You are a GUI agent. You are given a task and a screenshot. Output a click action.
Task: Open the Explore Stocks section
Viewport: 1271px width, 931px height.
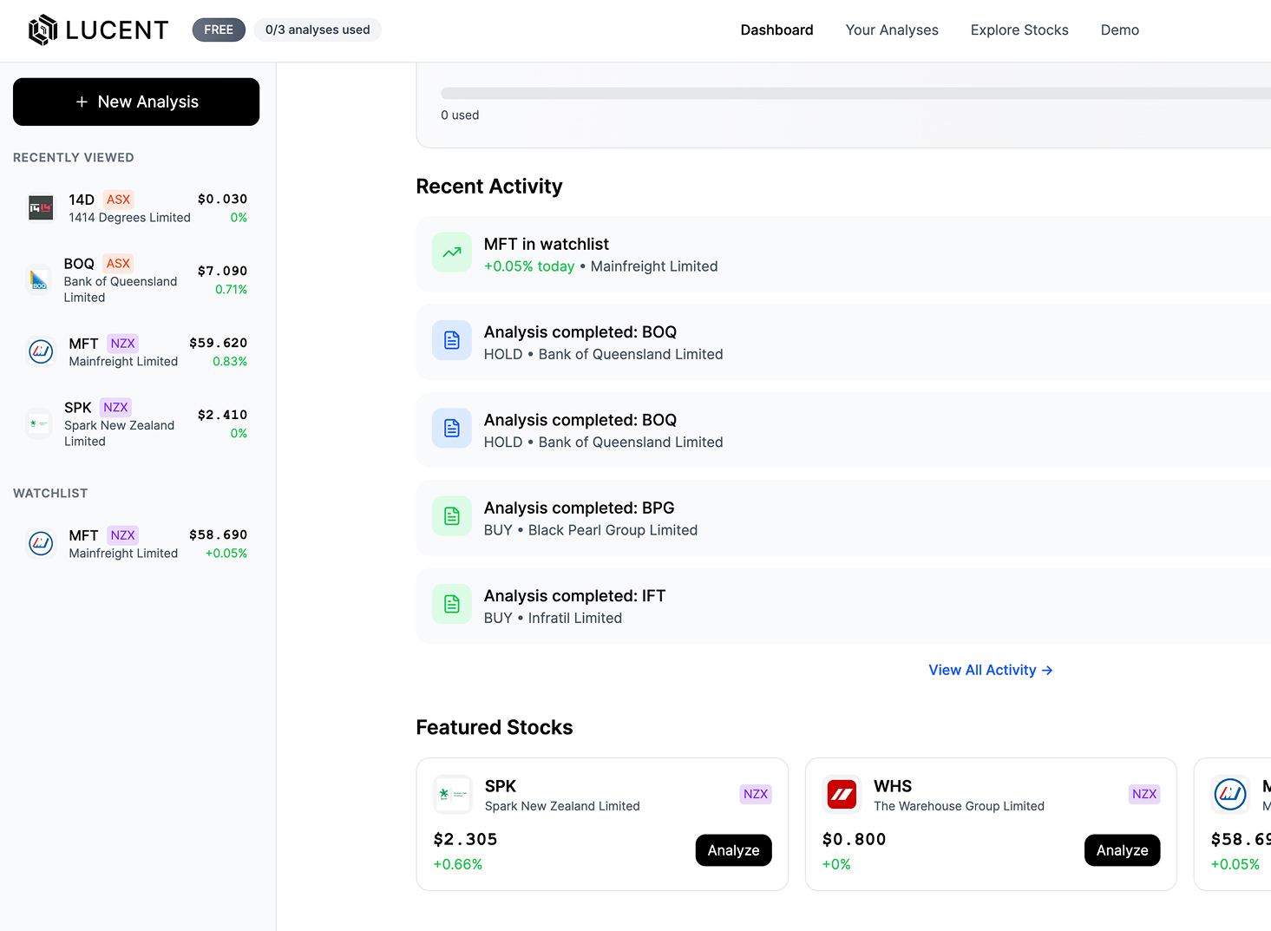point(1019,30)
